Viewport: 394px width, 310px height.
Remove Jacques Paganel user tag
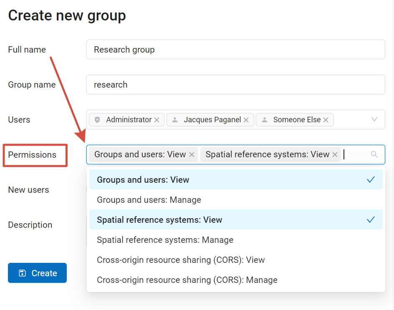coord(246,120)
